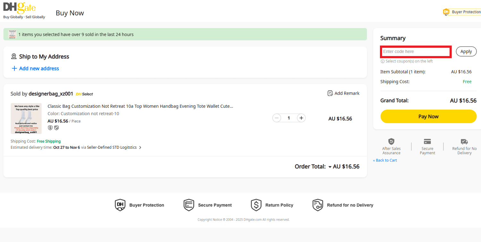Open the product thumbnail image

click(x=26, y=118)
